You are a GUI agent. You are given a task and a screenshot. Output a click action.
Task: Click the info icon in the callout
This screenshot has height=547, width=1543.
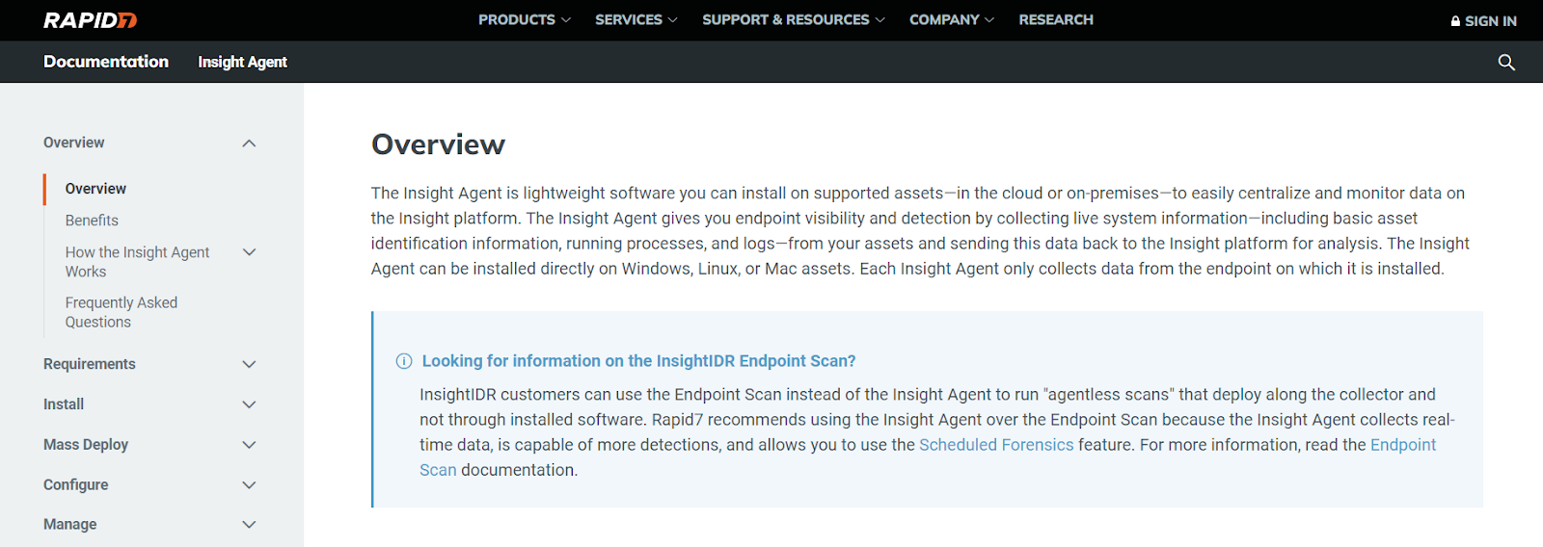[x=404, y=361]
